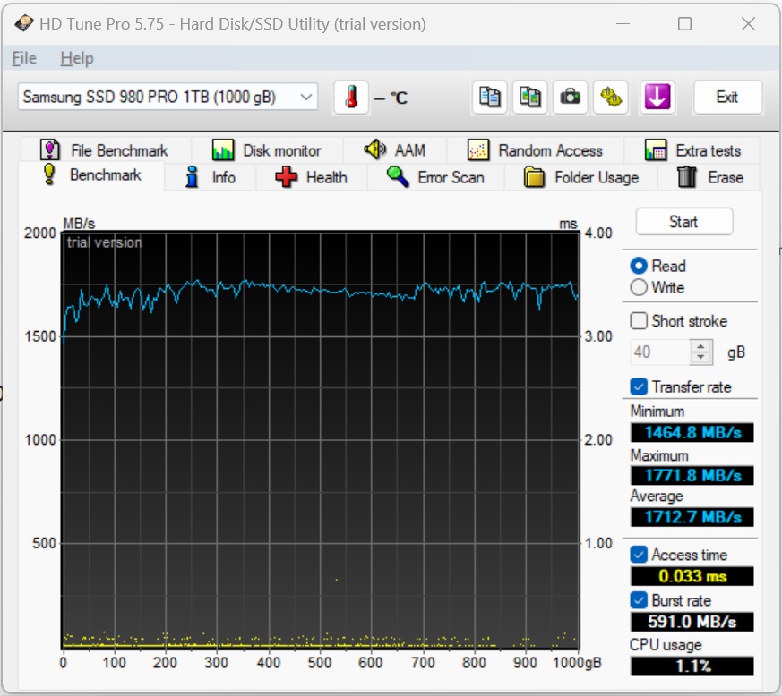Click the 0.033 ms access time value

(x=692, y=576)
